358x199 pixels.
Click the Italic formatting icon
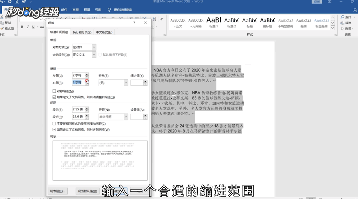pos(28,27)
